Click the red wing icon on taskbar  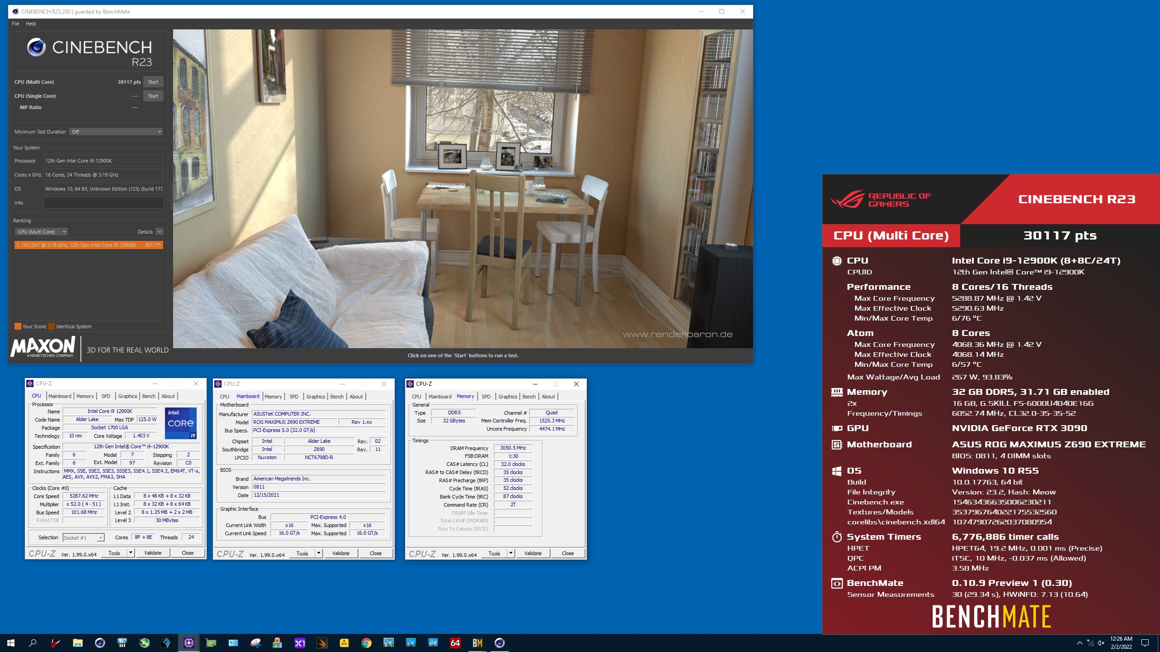[55, 642]
